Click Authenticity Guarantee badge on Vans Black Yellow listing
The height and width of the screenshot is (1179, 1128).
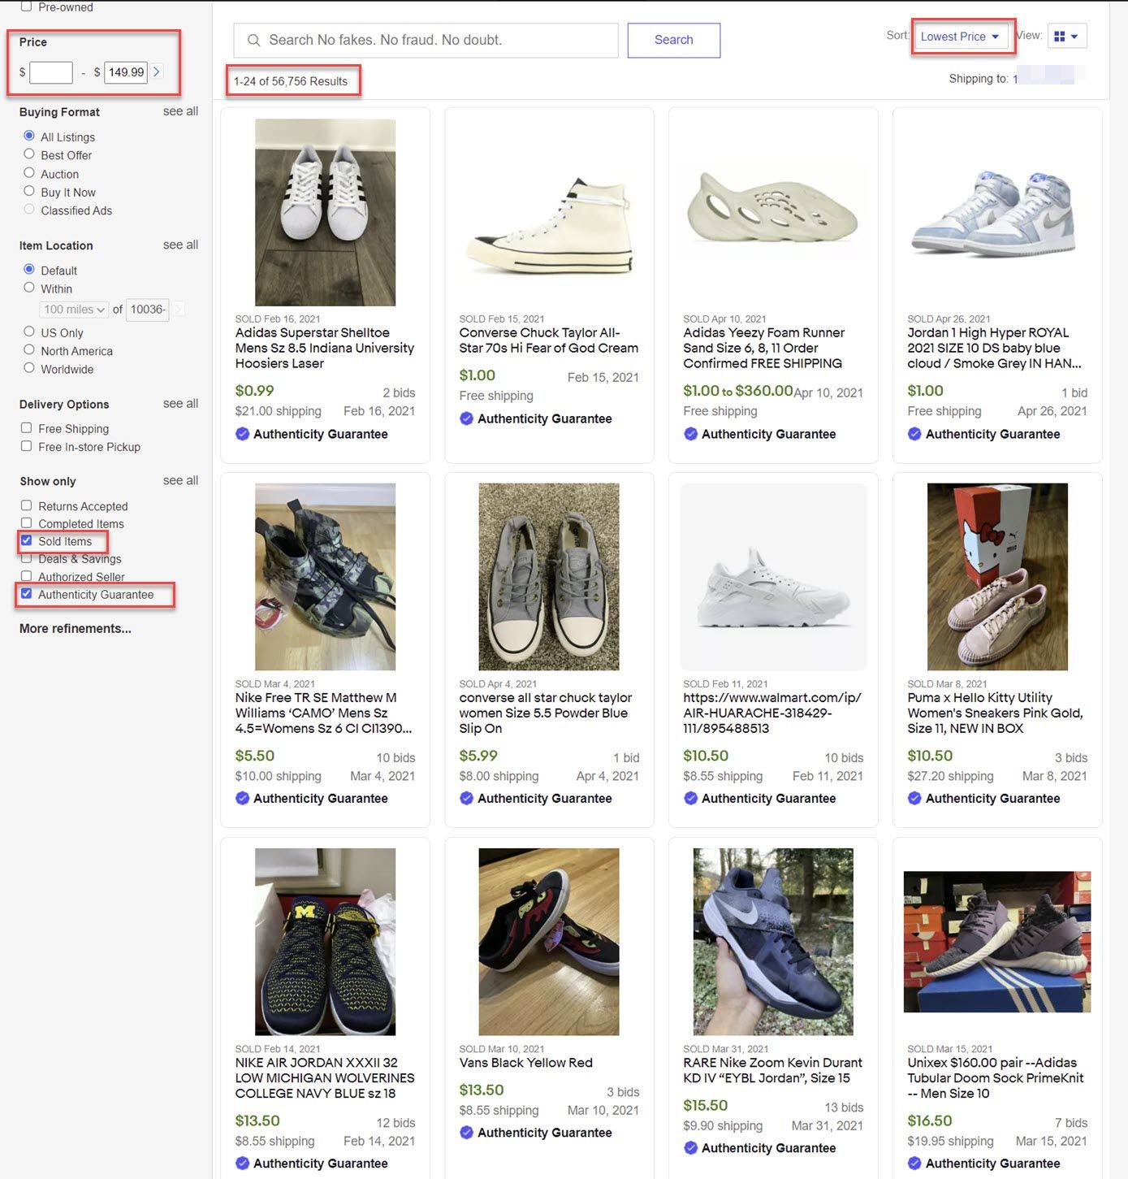point(536,1133)
